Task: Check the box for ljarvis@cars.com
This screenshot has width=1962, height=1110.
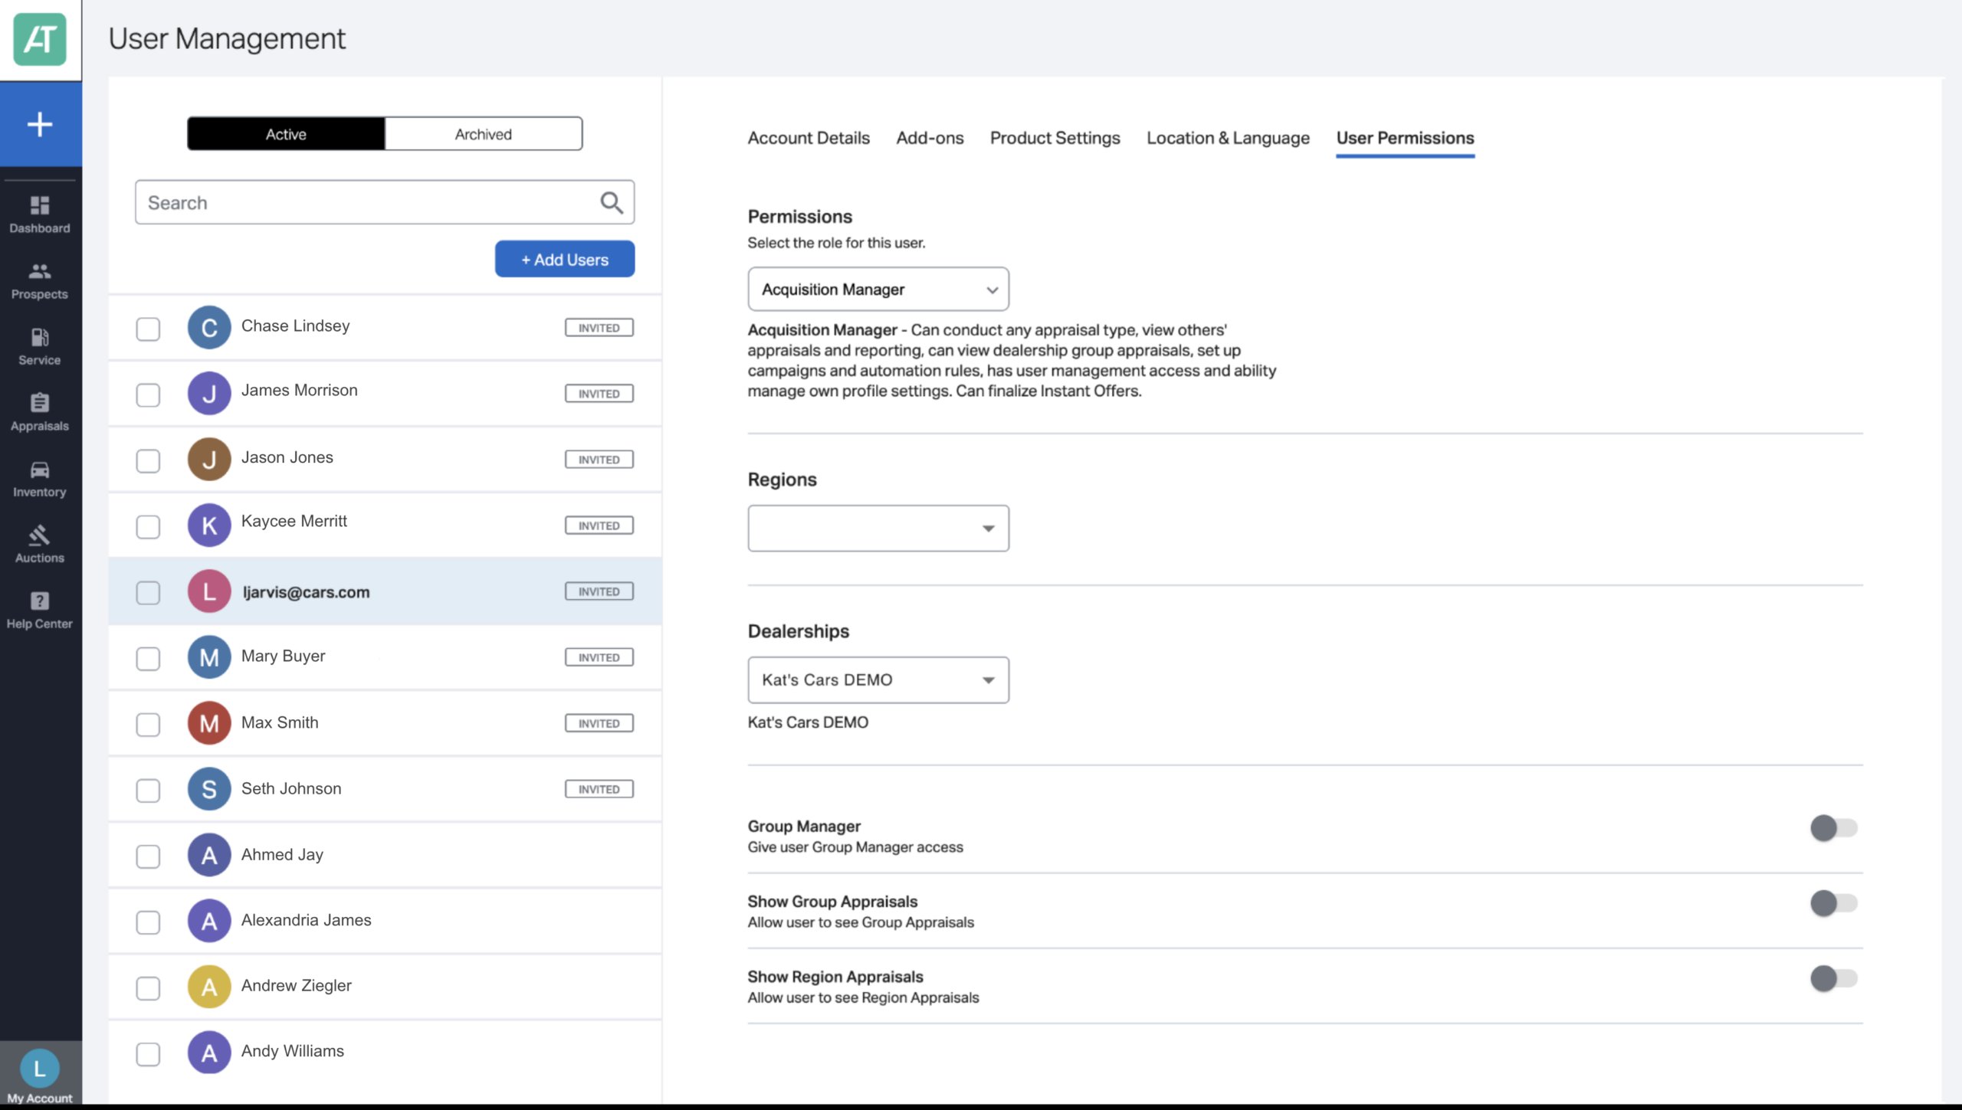Action: [148, 592]
